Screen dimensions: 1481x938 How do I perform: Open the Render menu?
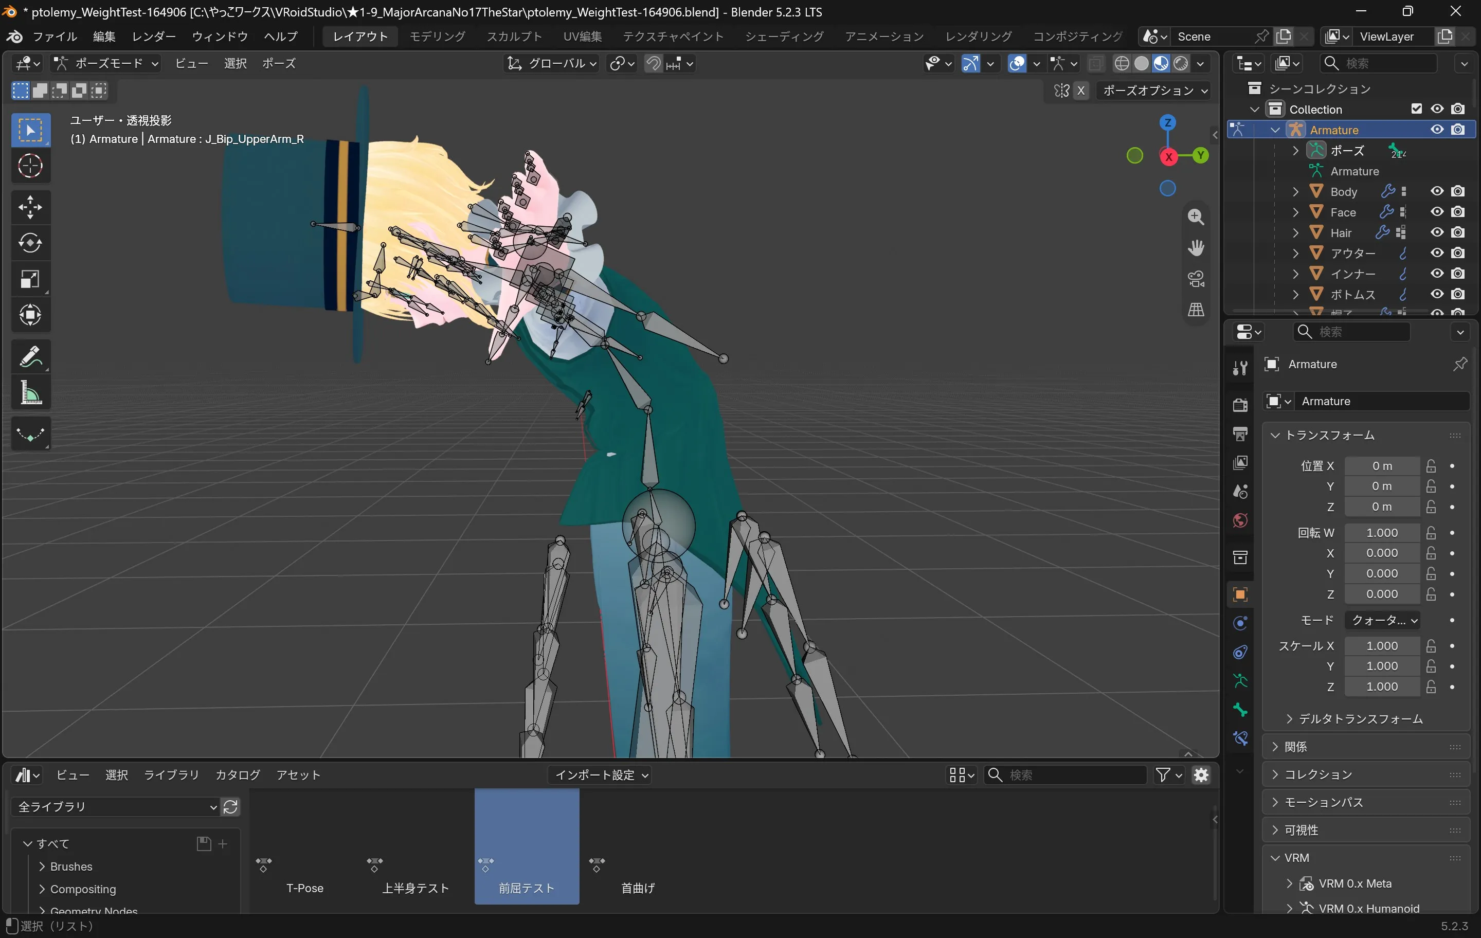click(x=154, y=37)
